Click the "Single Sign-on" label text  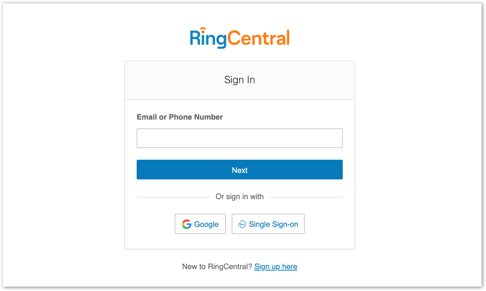click(x=273, y=224)
